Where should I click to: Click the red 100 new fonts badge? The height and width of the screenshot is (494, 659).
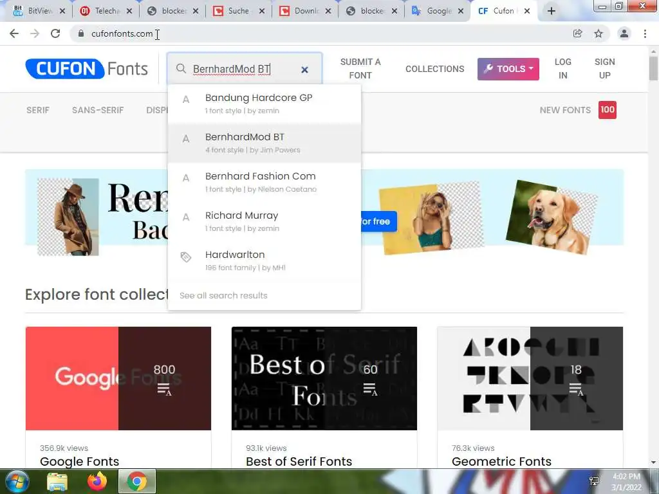[x=608, y=109]
